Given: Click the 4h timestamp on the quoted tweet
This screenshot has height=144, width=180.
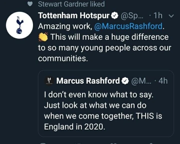Looking at the screenshot, I should (163, 81).
